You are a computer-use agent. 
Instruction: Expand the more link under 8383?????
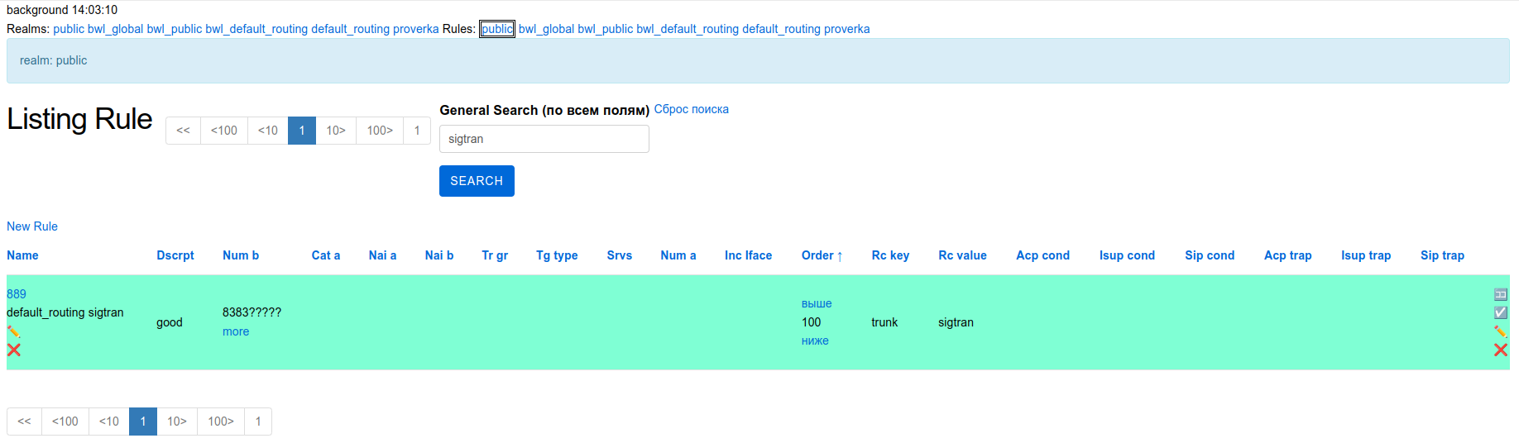pos(236,331)
